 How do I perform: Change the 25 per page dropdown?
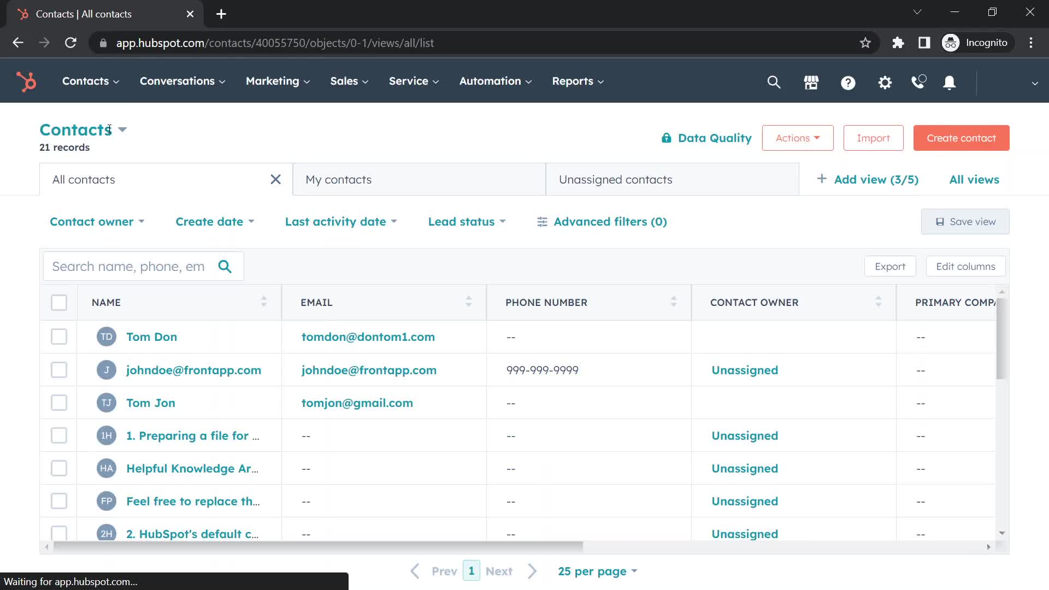598,571
